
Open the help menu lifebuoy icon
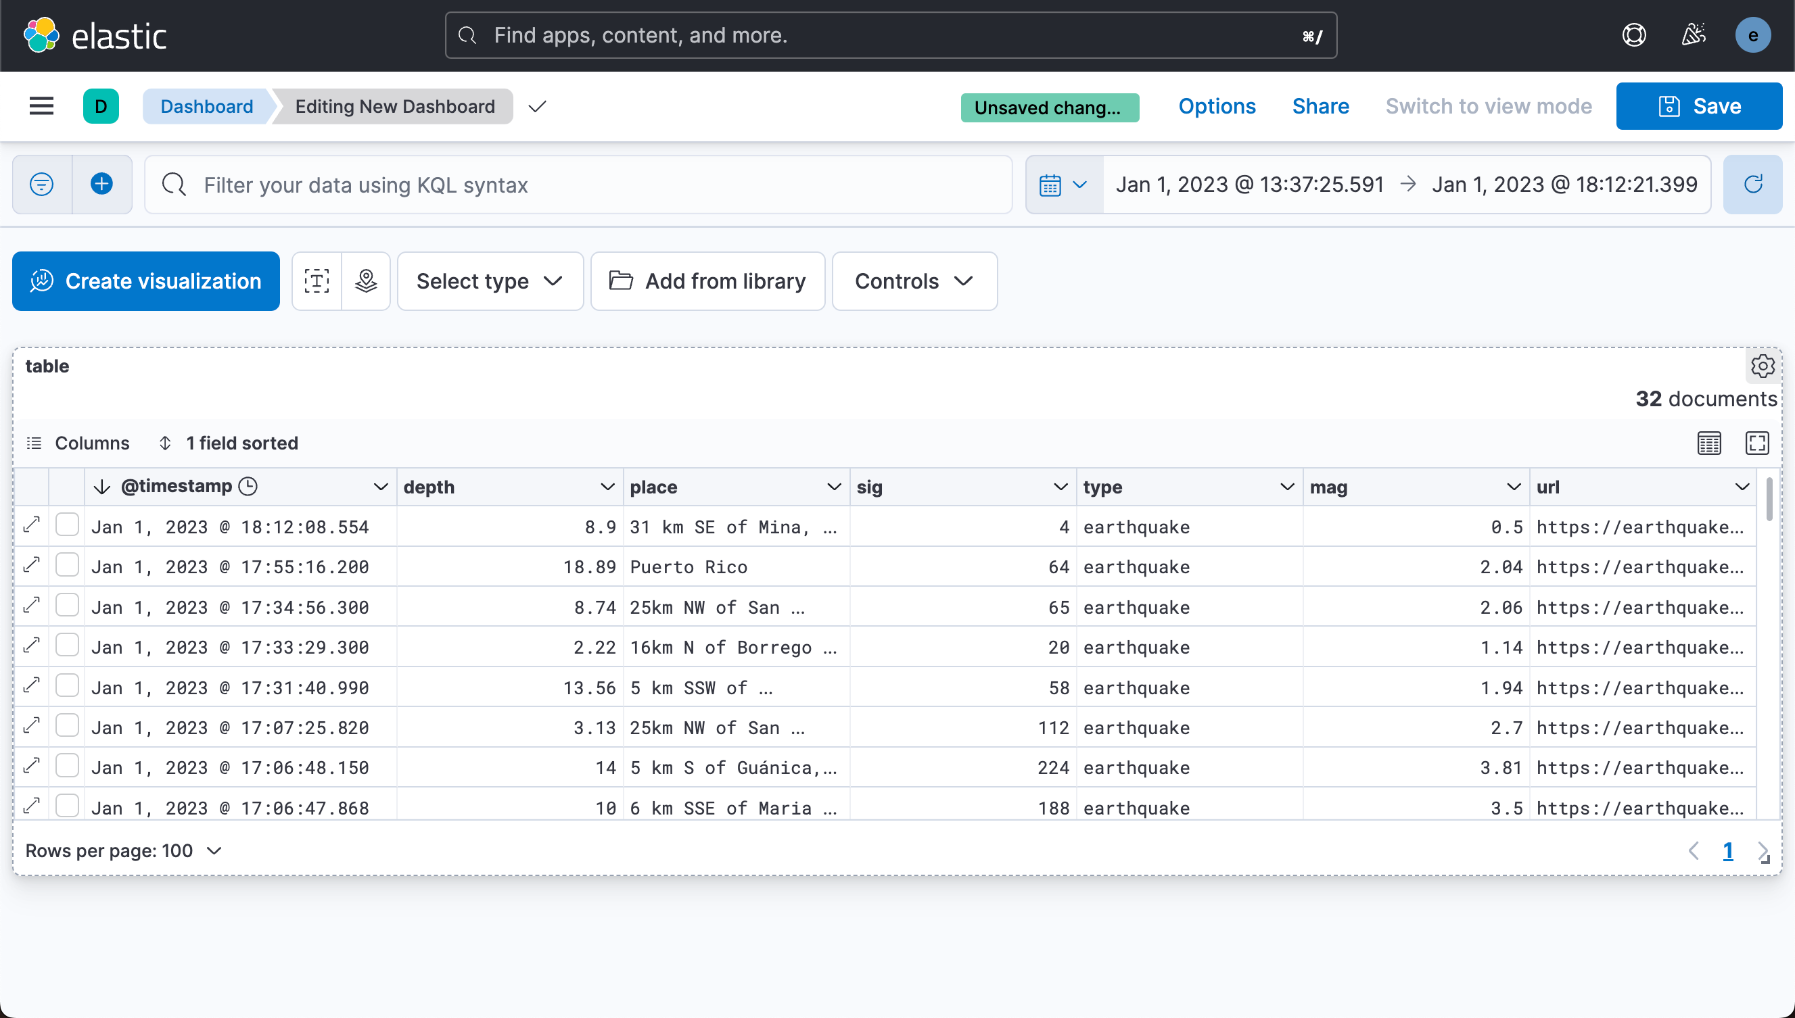[1633, 35]
